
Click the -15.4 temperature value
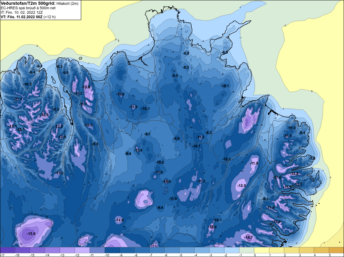[212, 227]
